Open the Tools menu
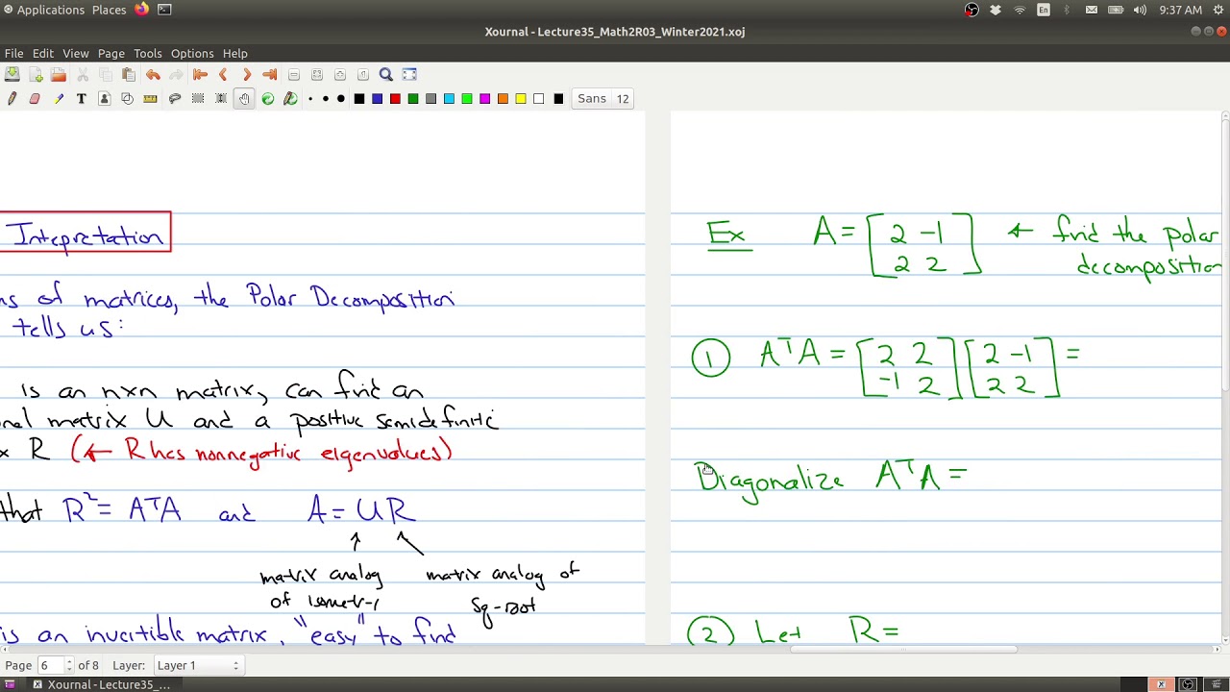This screenshot has height=692, width=1230. pos(148,54)
